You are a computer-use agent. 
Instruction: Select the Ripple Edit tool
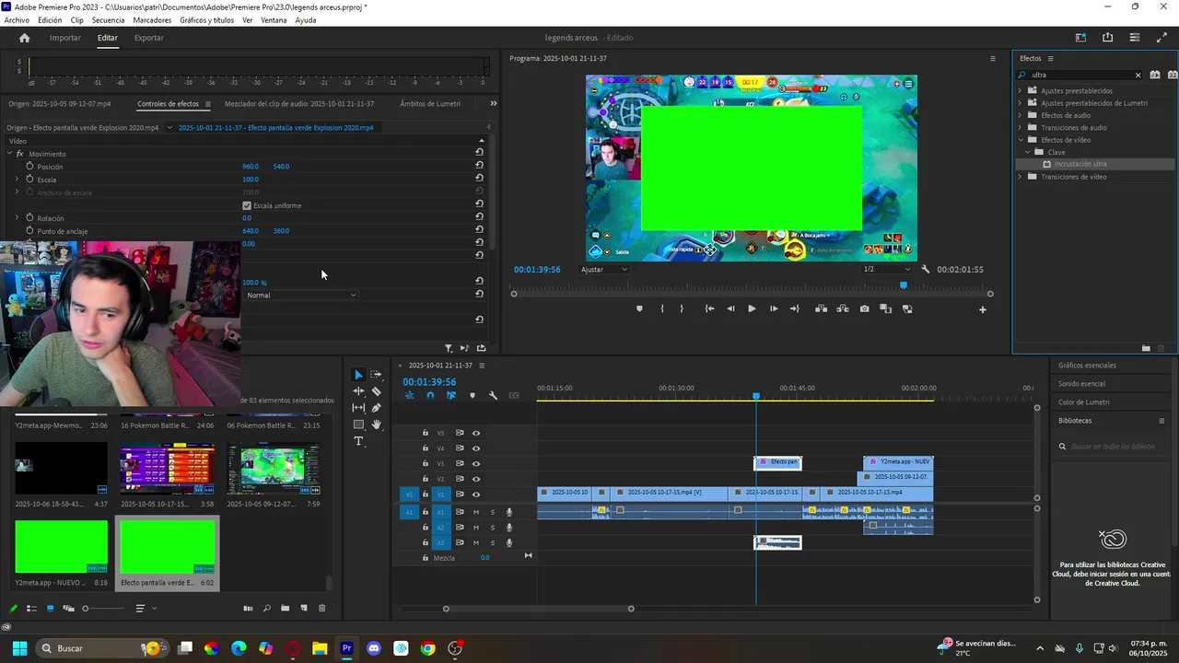[358, 391]
